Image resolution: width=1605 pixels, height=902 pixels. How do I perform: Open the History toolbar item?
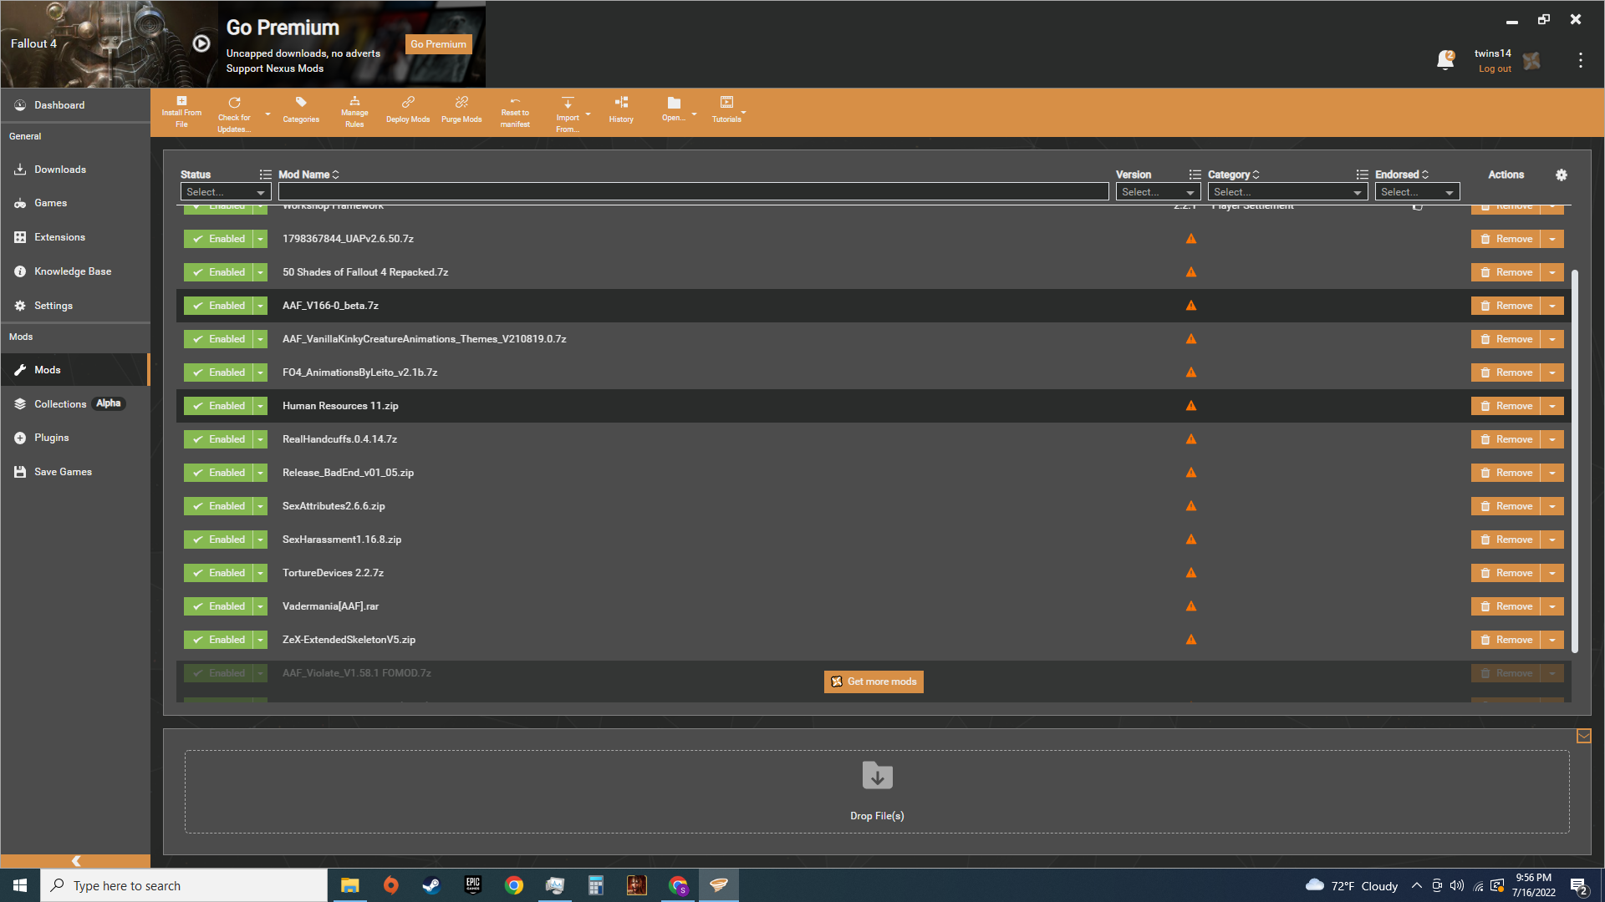621,110
